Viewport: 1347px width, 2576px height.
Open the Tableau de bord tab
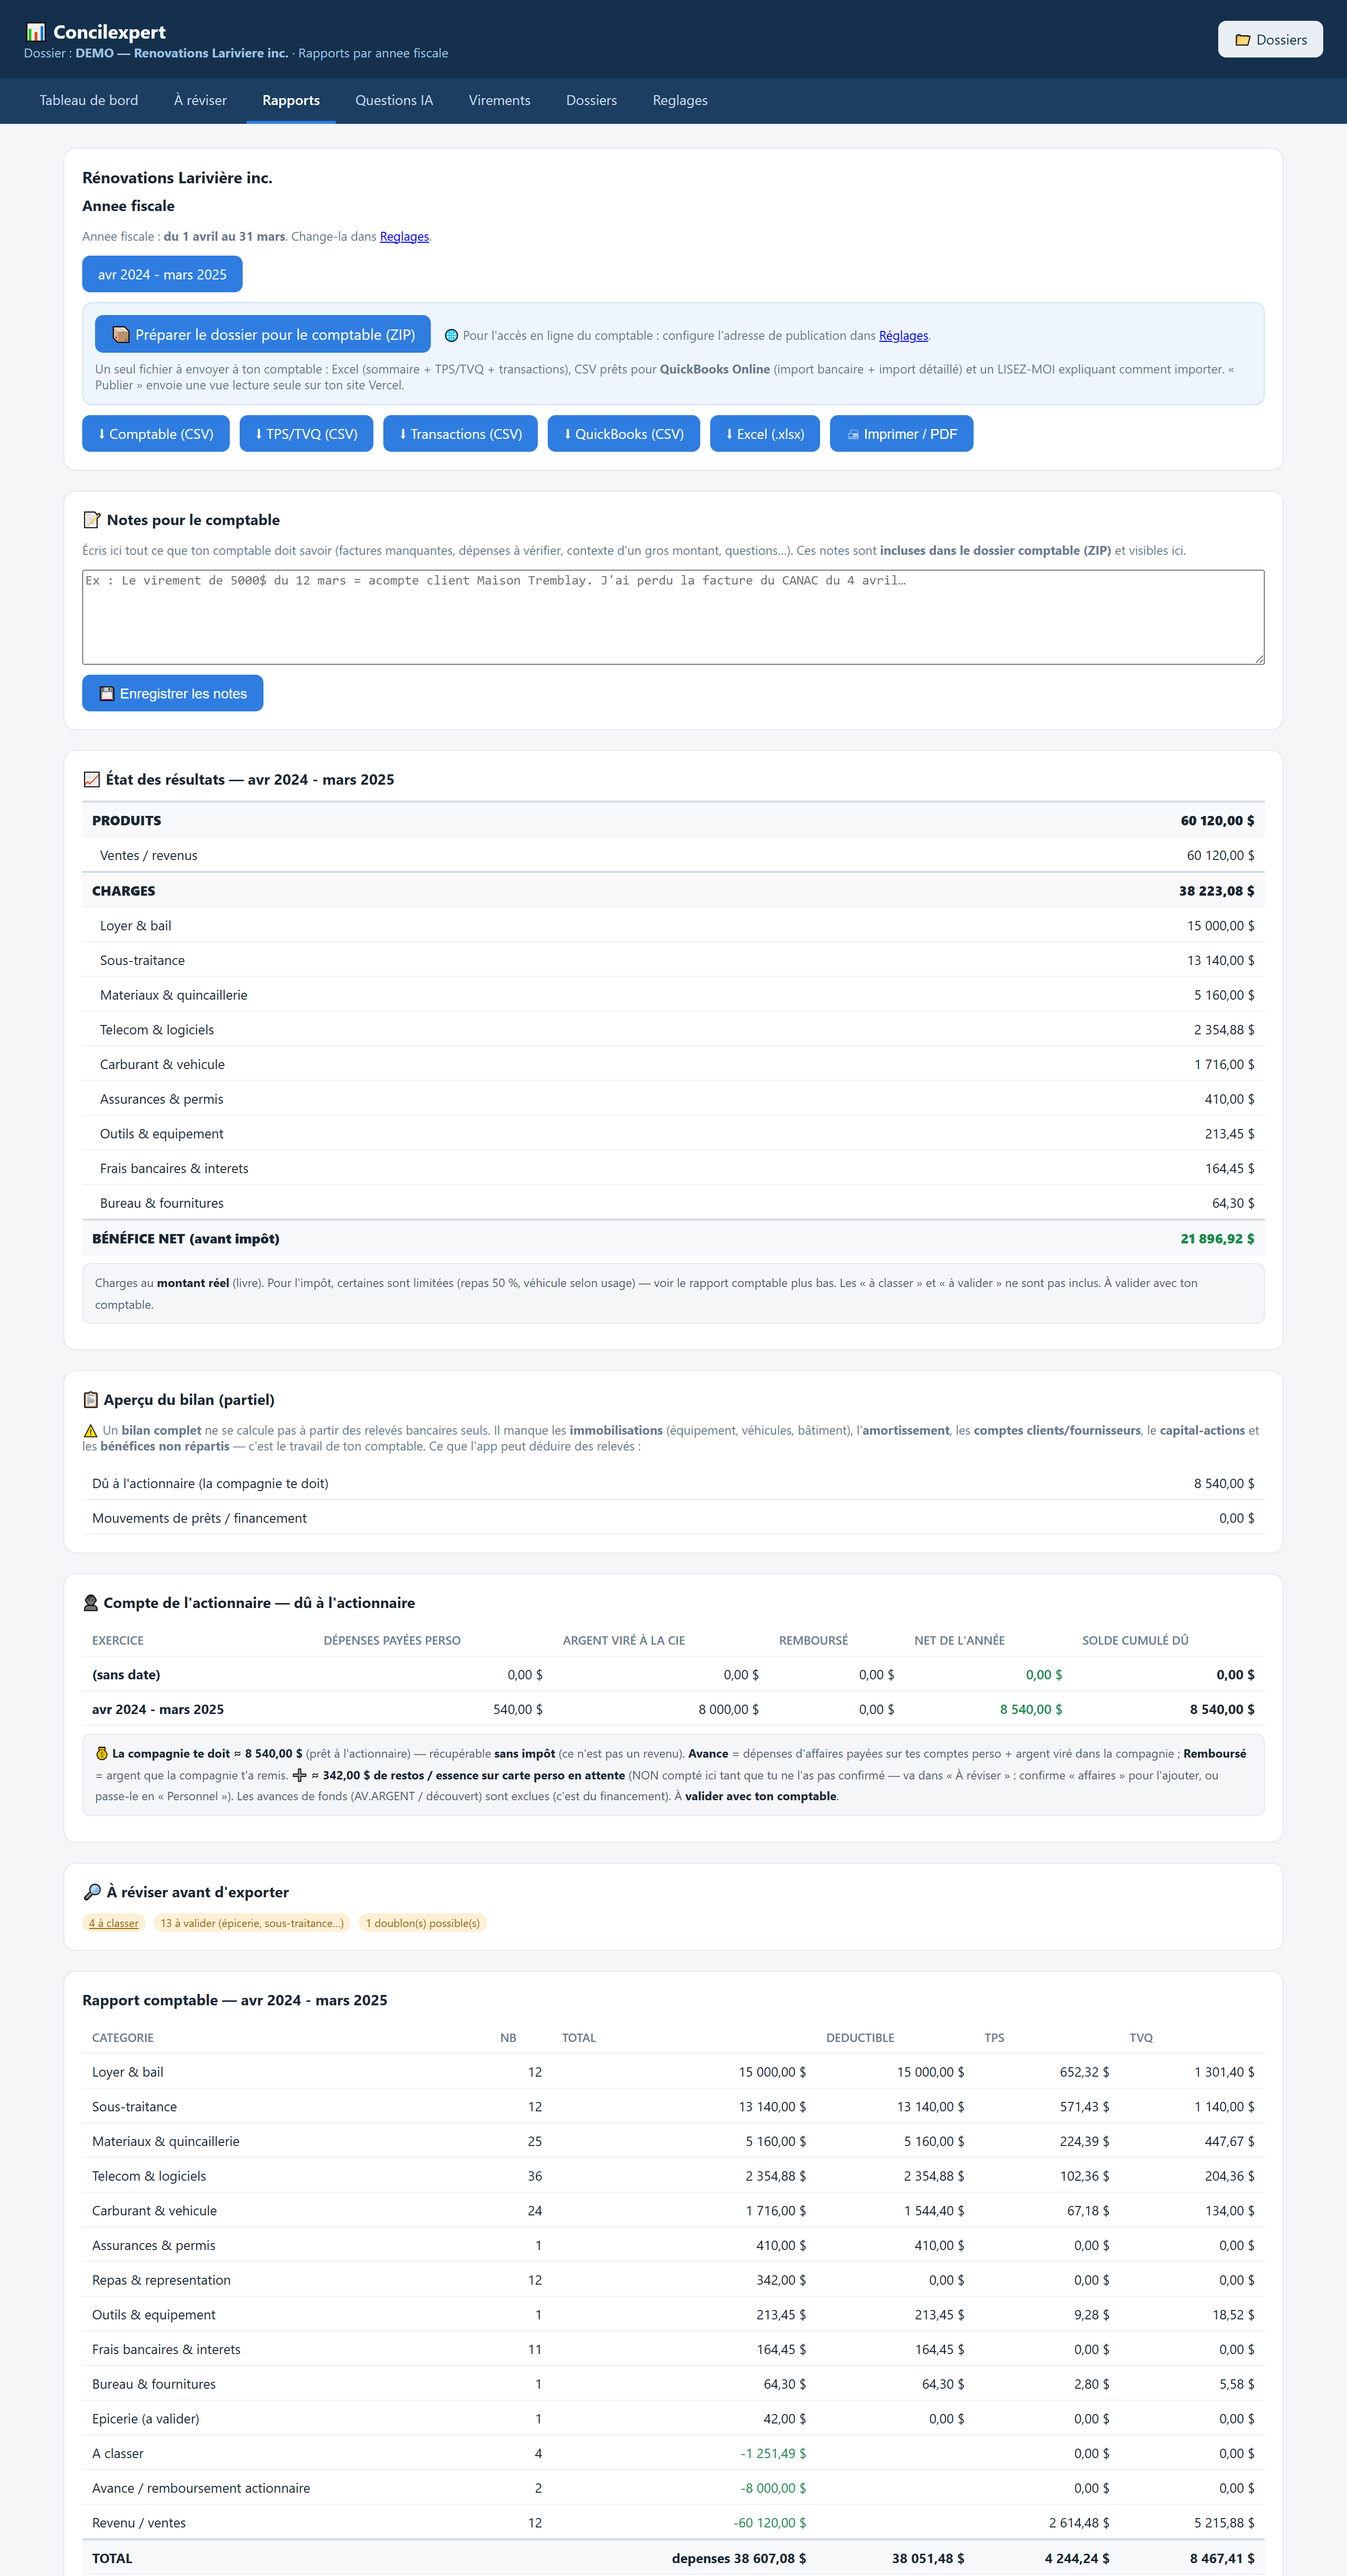pos(89,101)
